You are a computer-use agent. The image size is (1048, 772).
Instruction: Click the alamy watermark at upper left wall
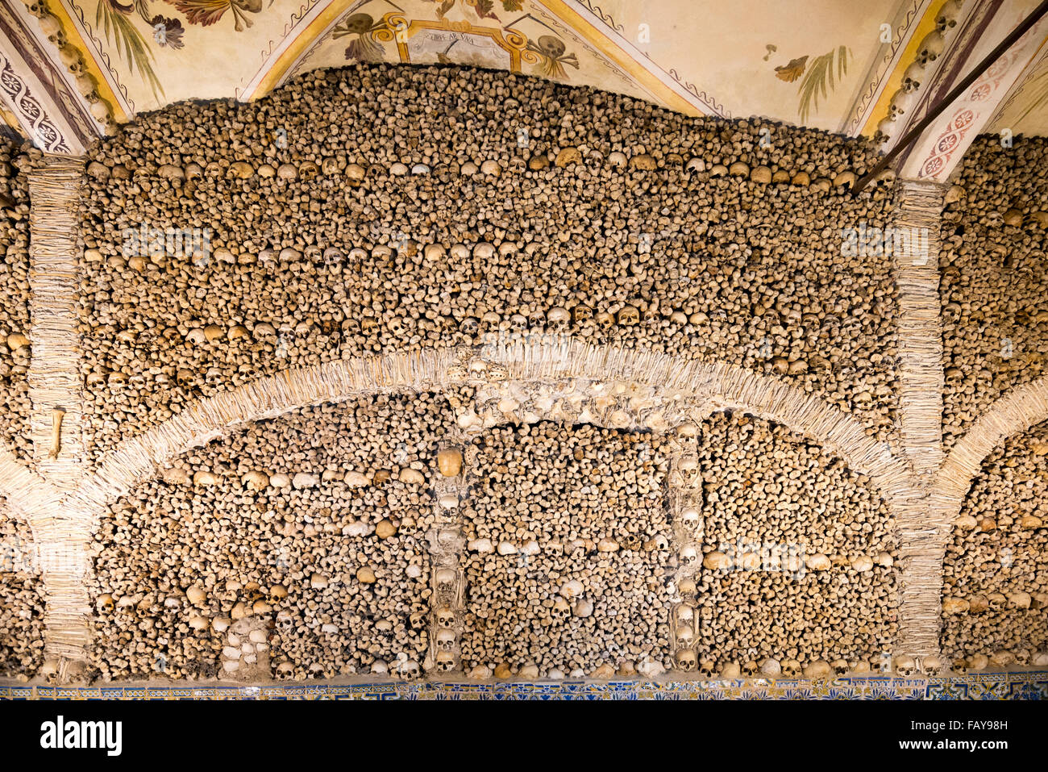[x=165, y=242]
